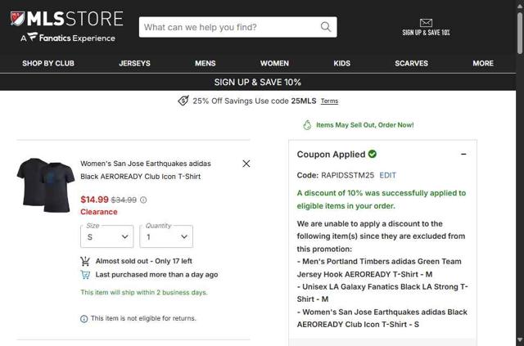This screenshot has width=524, height=346.
Task: Click 'Items May Sell Out, Order Now!' text
Action: [365, 125]
